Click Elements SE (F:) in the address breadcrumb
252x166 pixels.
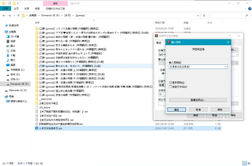click(50, 15)
